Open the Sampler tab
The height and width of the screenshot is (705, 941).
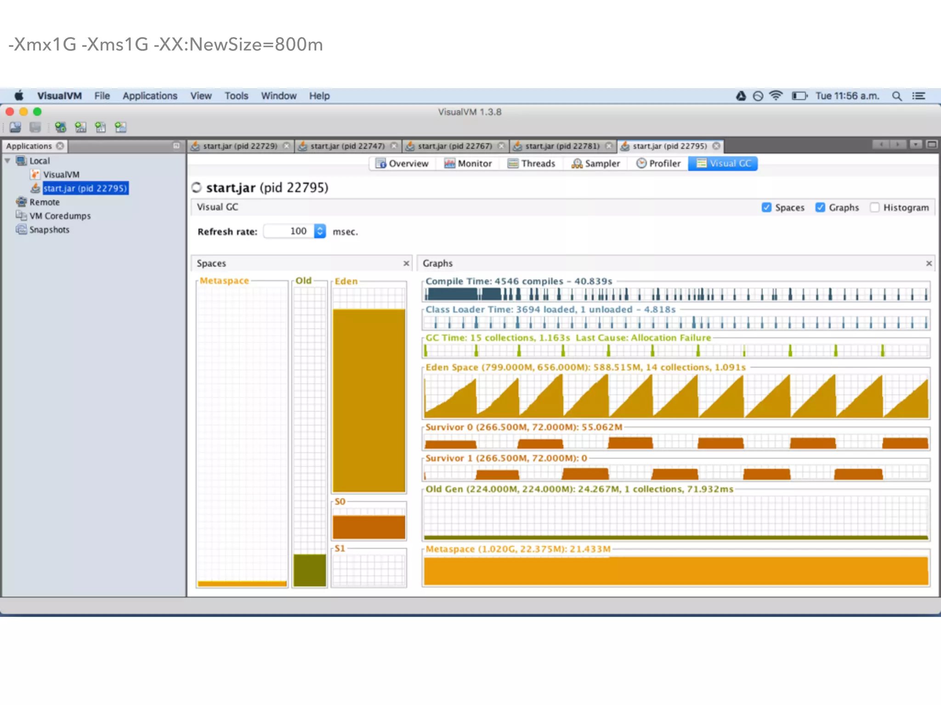pyautogui.click(x=595, y=163)
